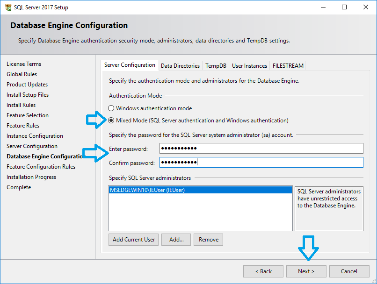Switch to the User Instances tab
The height and width of the screenshot is (284, 377).
click(x=249, y=66)
